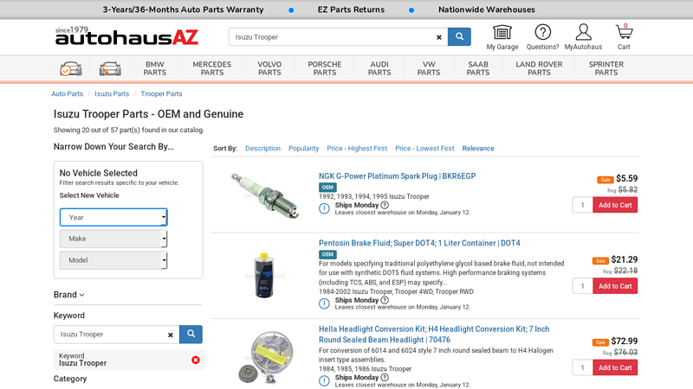693x389 pixels.
Task: Open My Garage icon
Action: click(502, 37)
